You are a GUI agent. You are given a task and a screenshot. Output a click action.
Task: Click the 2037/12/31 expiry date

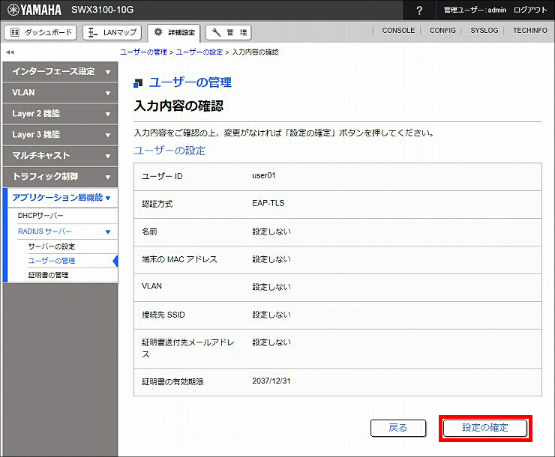[x=271, y=381]
